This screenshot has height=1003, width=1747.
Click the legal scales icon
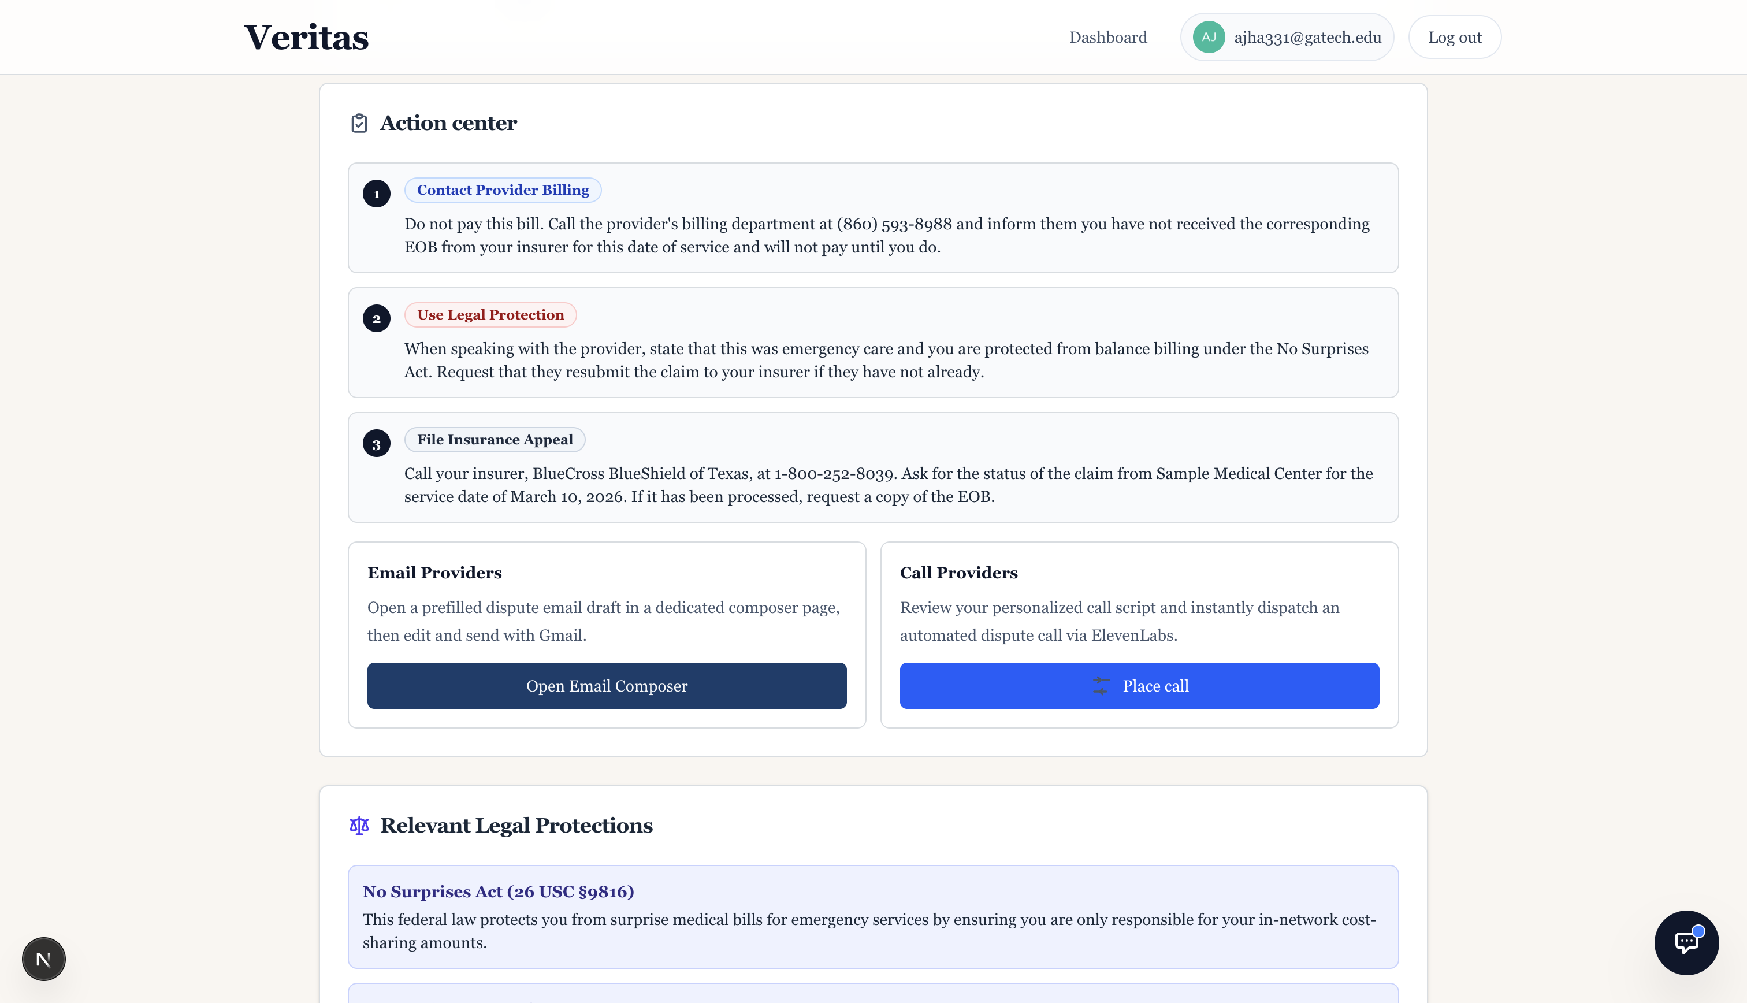[359, 825]
